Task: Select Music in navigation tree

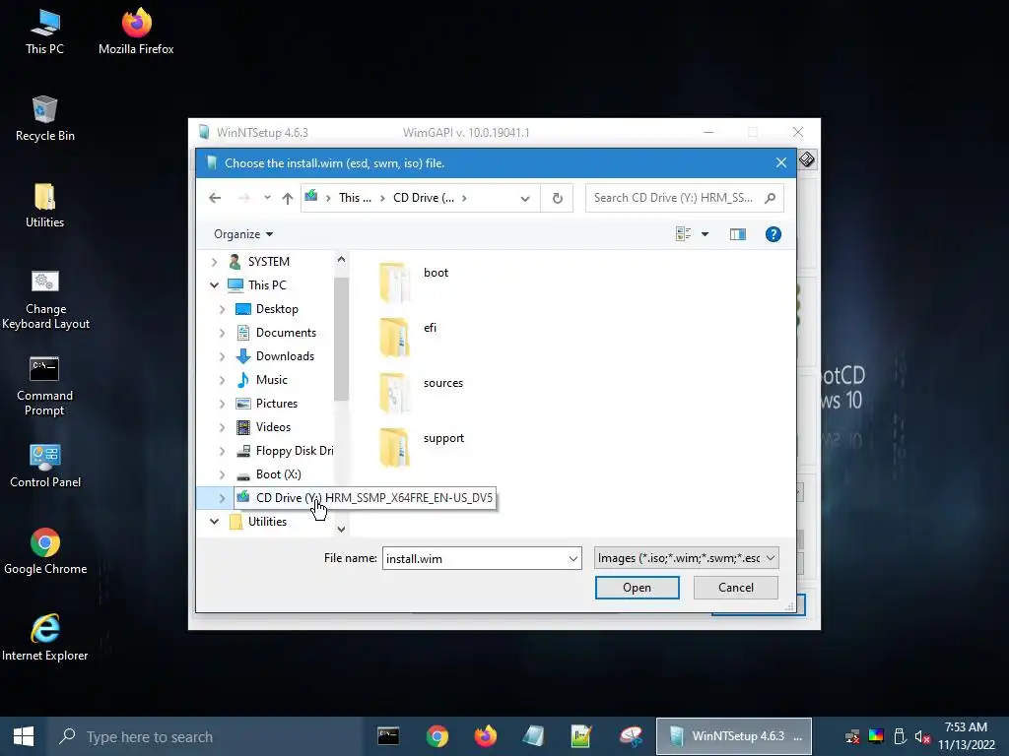Action: 271,380
